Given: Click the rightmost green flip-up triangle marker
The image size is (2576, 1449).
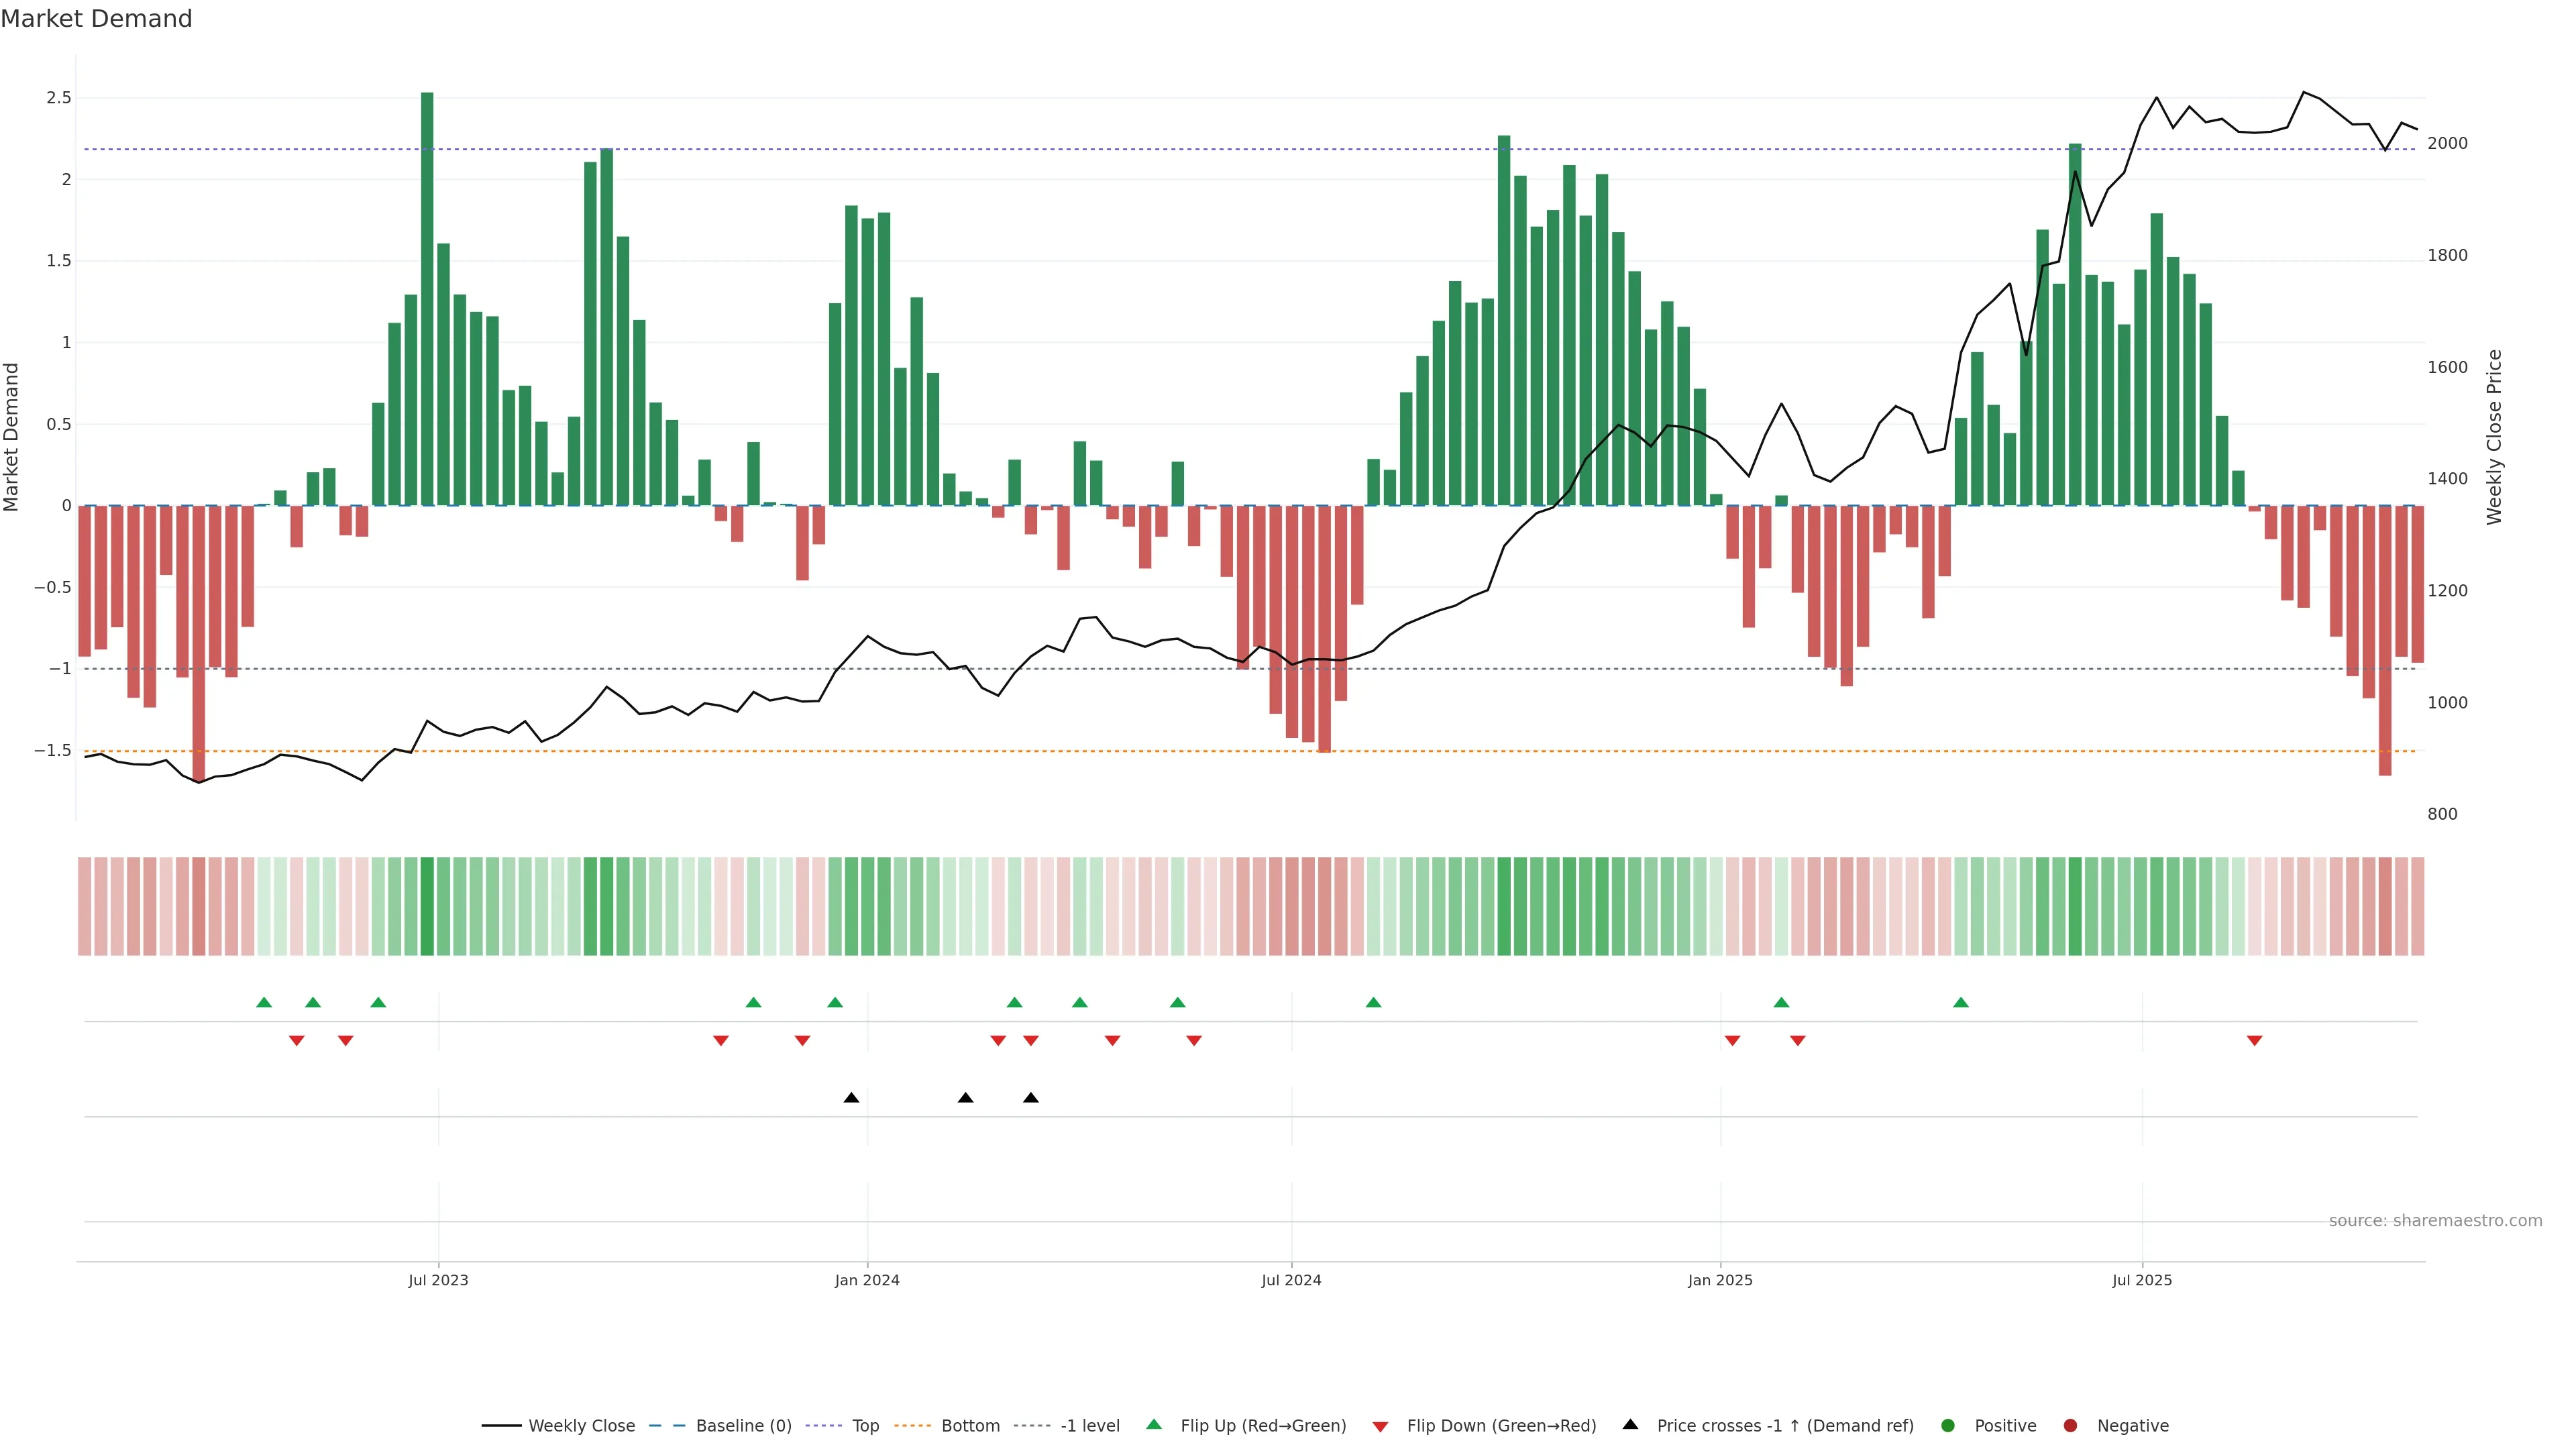Looking at the screenshot, I should click(1960, 1002).
